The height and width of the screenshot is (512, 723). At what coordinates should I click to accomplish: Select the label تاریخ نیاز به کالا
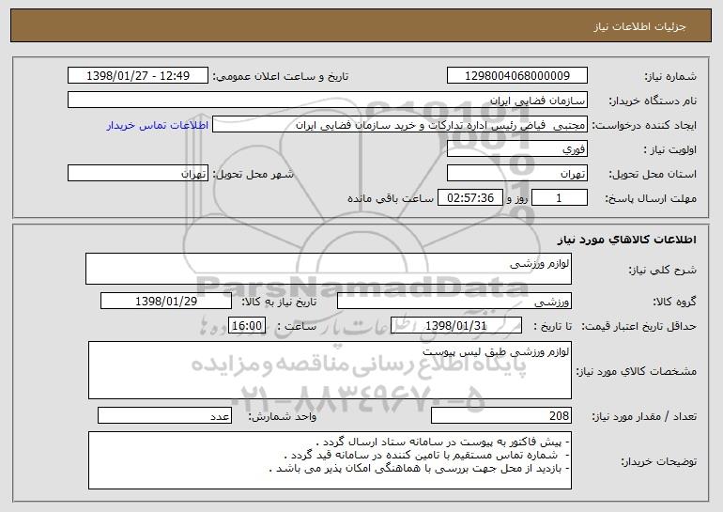coord(279,303)
